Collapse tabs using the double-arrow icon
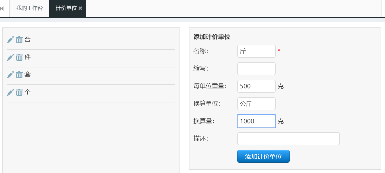 (x=2, y=8)
